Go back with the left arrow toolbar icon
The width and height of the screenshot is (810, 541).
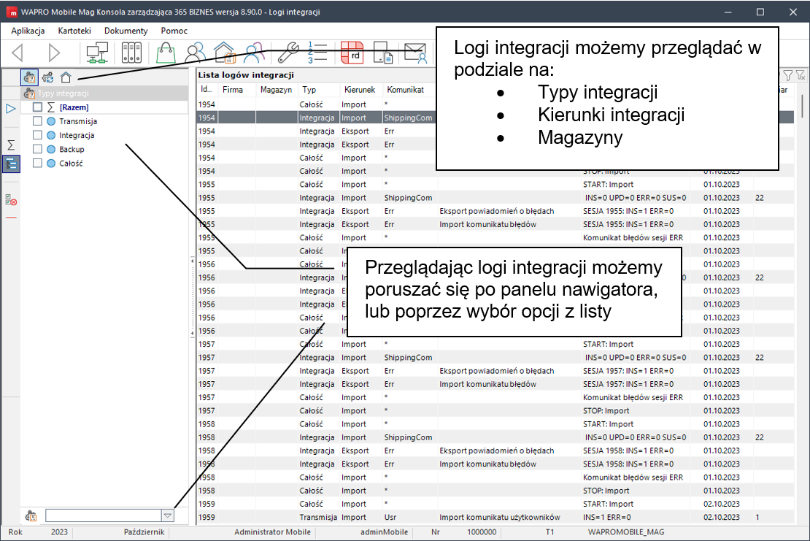(18, 53)
